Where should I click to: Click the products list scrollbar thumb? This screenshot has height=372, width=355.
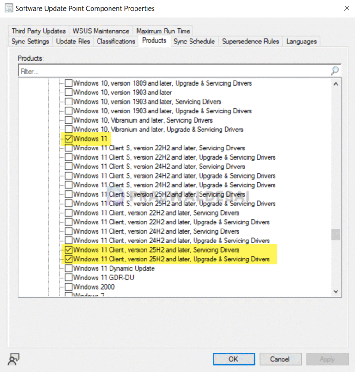point(336,235)
